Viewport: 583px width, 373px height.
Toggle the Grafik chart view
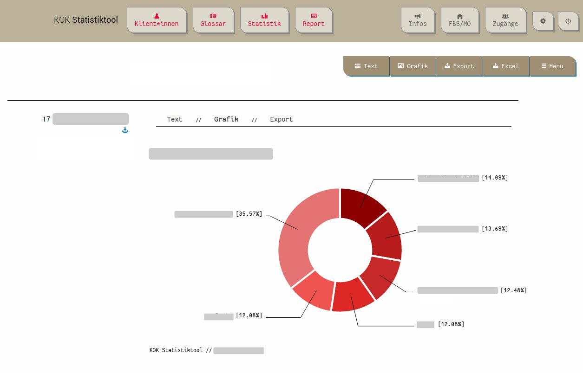[x=413, y=66]
